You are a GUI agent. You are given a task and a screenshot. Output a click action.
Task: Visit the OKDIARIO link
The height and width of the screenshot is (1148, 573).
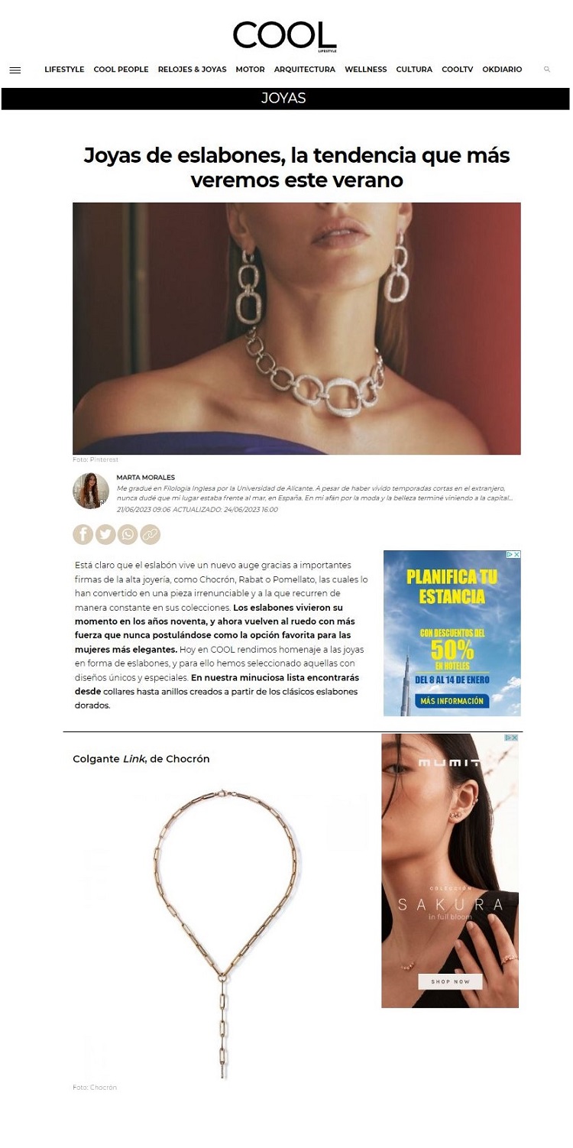(502, 70)
